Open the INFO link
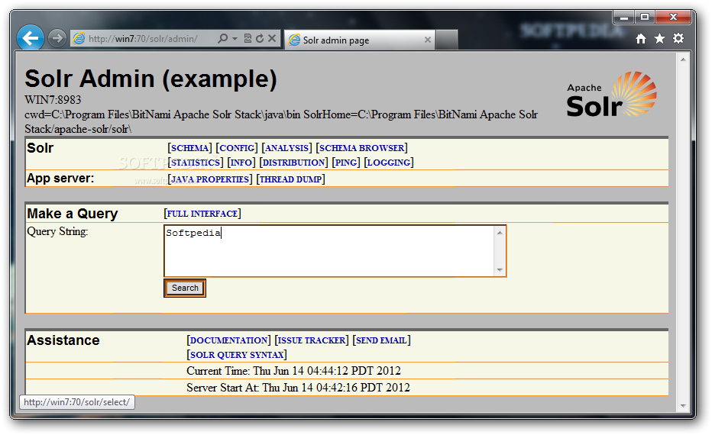This screenshot has height=435, width=712. pos(241,163)
